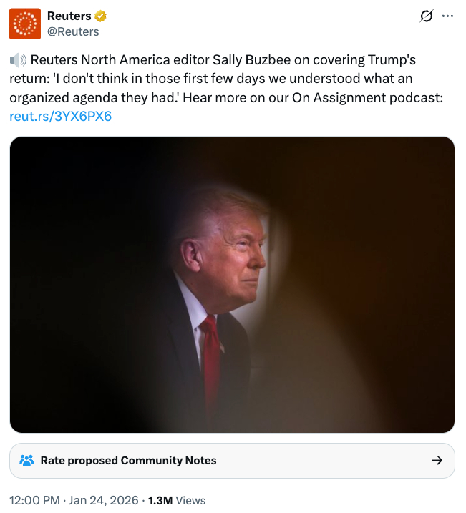Click the speaker emoji in the post
Screen dimensions: 466x513
tap(19, 60)
